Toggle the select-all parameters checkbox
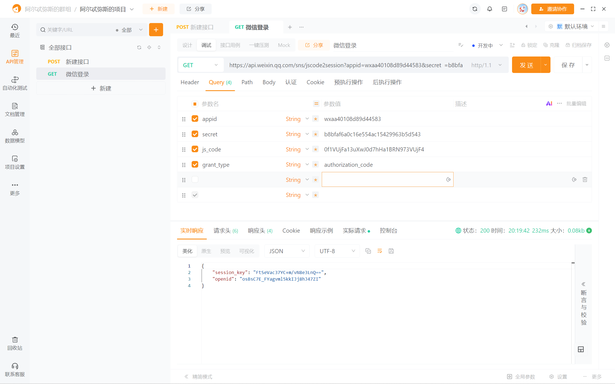This screenshot has width=615, height=384. (195, 104)
